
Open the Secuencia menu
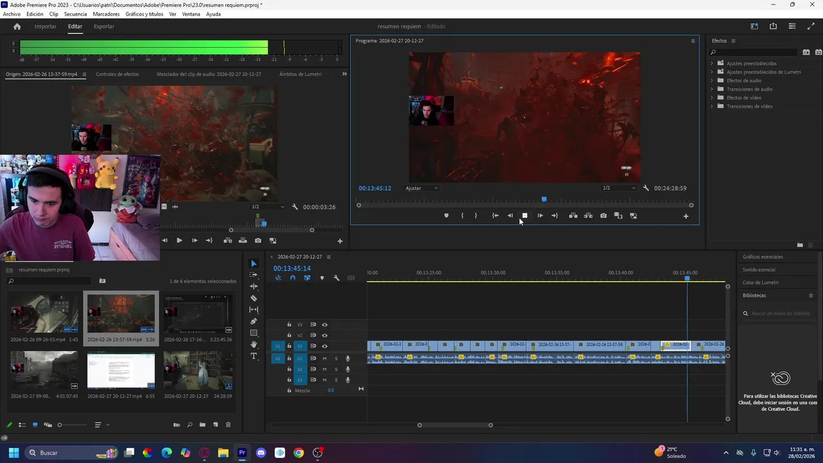75,14
